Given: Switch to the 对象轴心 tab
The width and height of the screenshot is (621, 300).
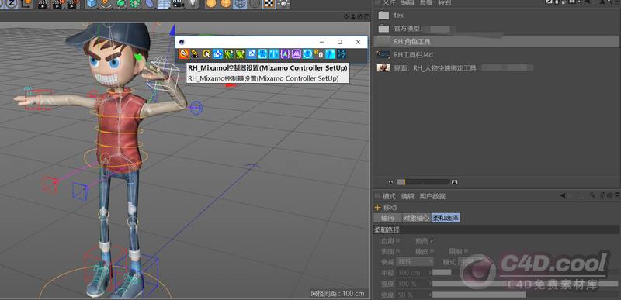Looking at the screenshot, I should (416, 218).
